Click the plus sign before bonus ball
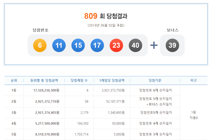Image resolution: width=212 pixels, height=140 pixels. [154, 45]
